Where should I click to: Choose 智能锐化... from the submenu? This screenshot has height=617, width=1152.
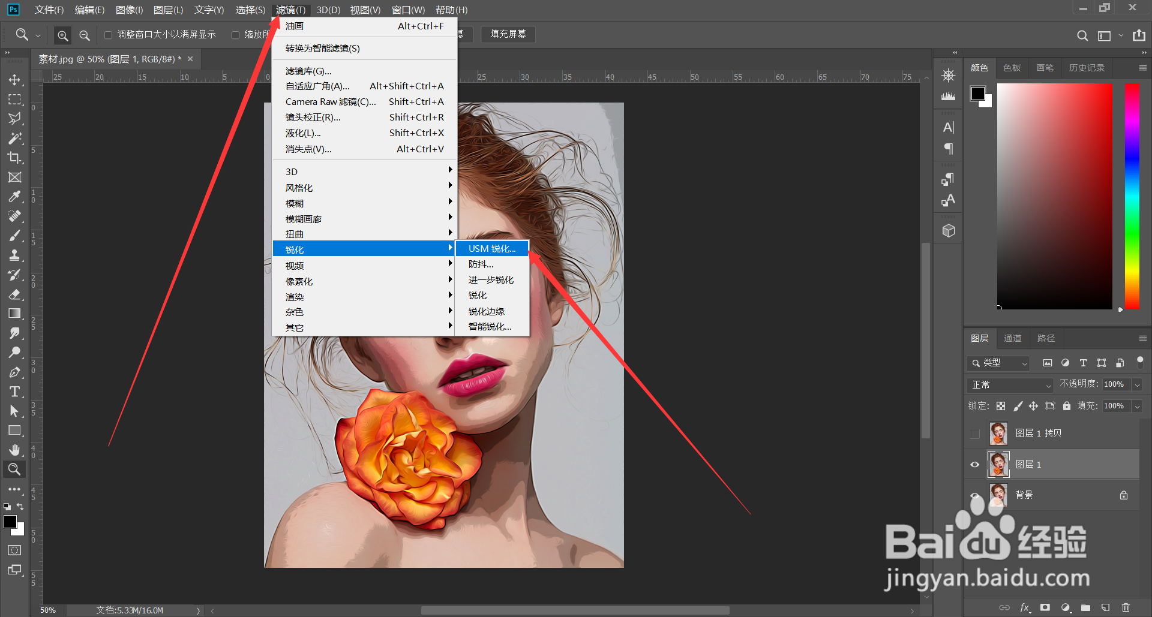[492, 327]
